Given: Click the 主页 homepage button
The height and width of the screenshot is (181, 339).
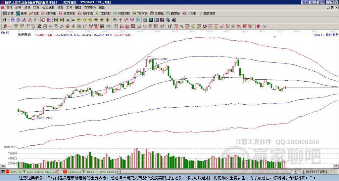Looking at the screenshot, I should pyautogui.click(x=321, y=2).
